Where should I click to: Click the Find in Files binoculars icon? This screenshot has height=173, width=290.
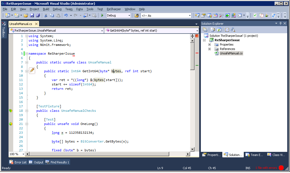(x=136, y=15)
